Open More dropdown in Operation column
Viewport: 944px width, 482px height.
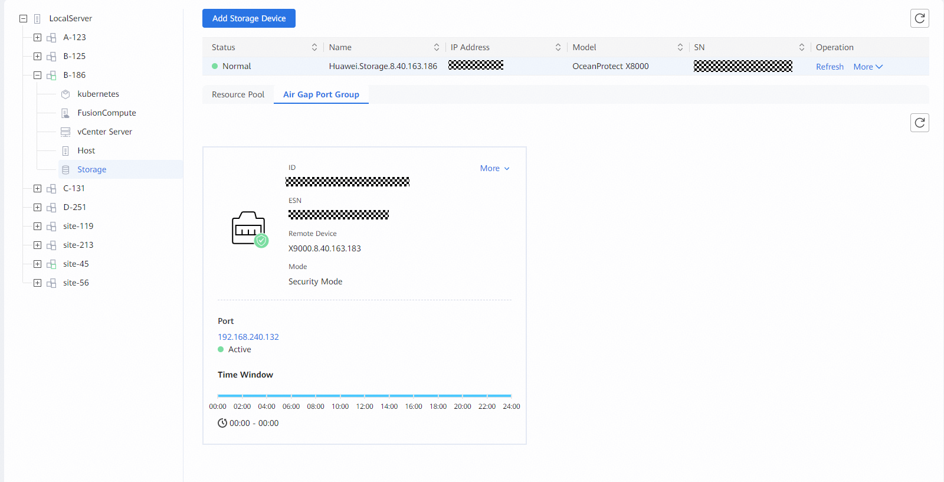coord(868,67)
